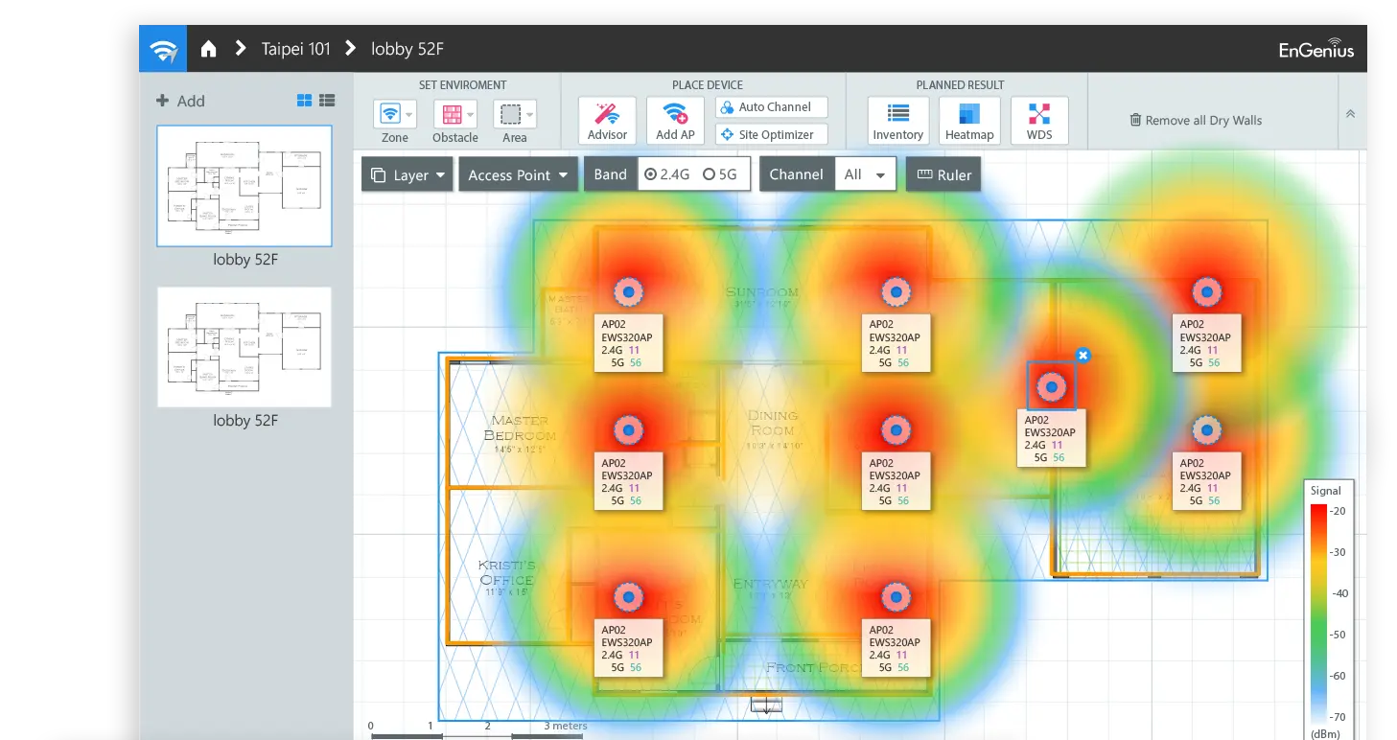Click the -20 value on signal legend

(x=1338, y=511)
